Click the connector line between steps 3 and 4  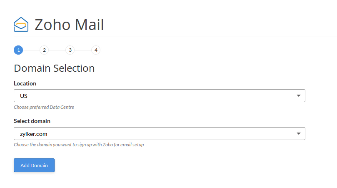83,50
